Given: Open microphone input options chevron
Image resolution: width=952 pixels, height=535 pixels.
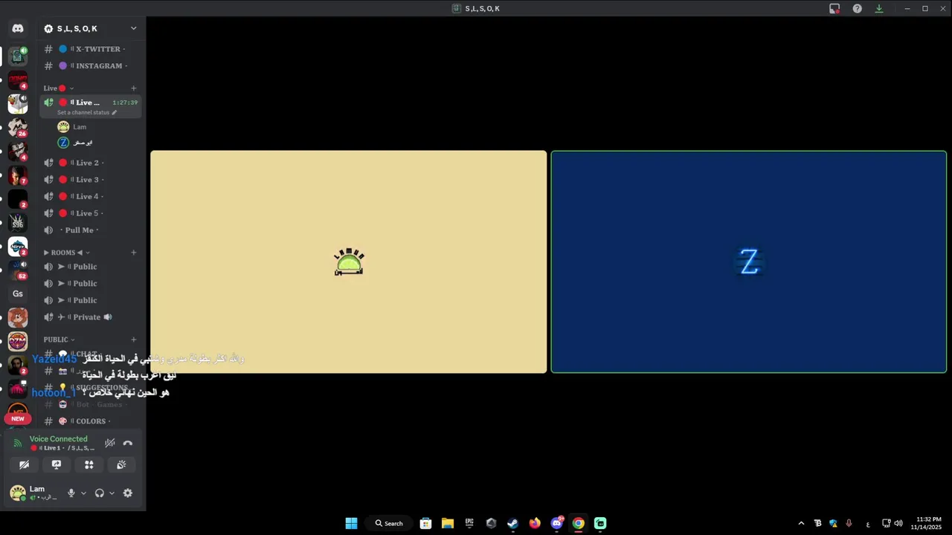Looking at the screenshot, I should (x=83, y=493).
